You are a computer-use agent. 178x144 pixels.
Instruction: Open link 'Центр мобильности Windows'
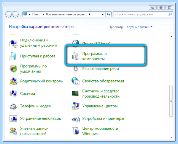100,131
